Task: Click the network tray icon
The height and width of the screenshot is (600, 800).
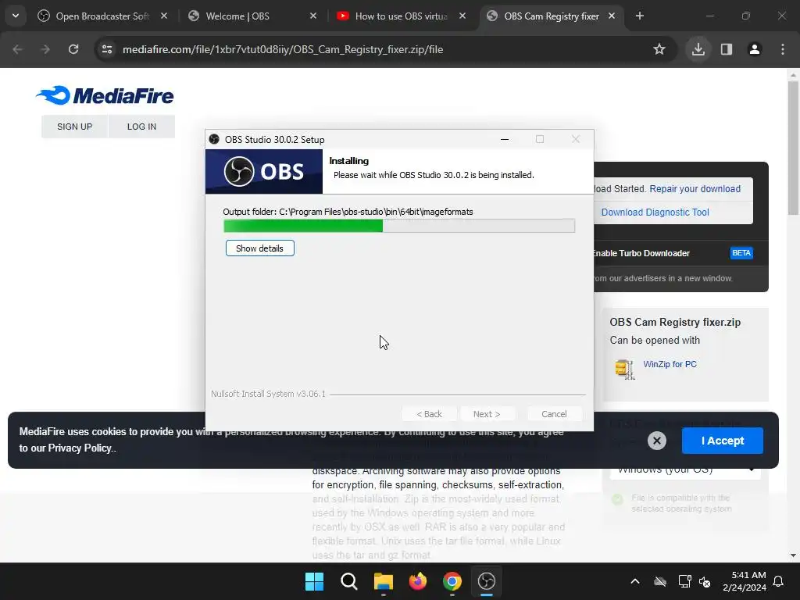Action: 684,581
